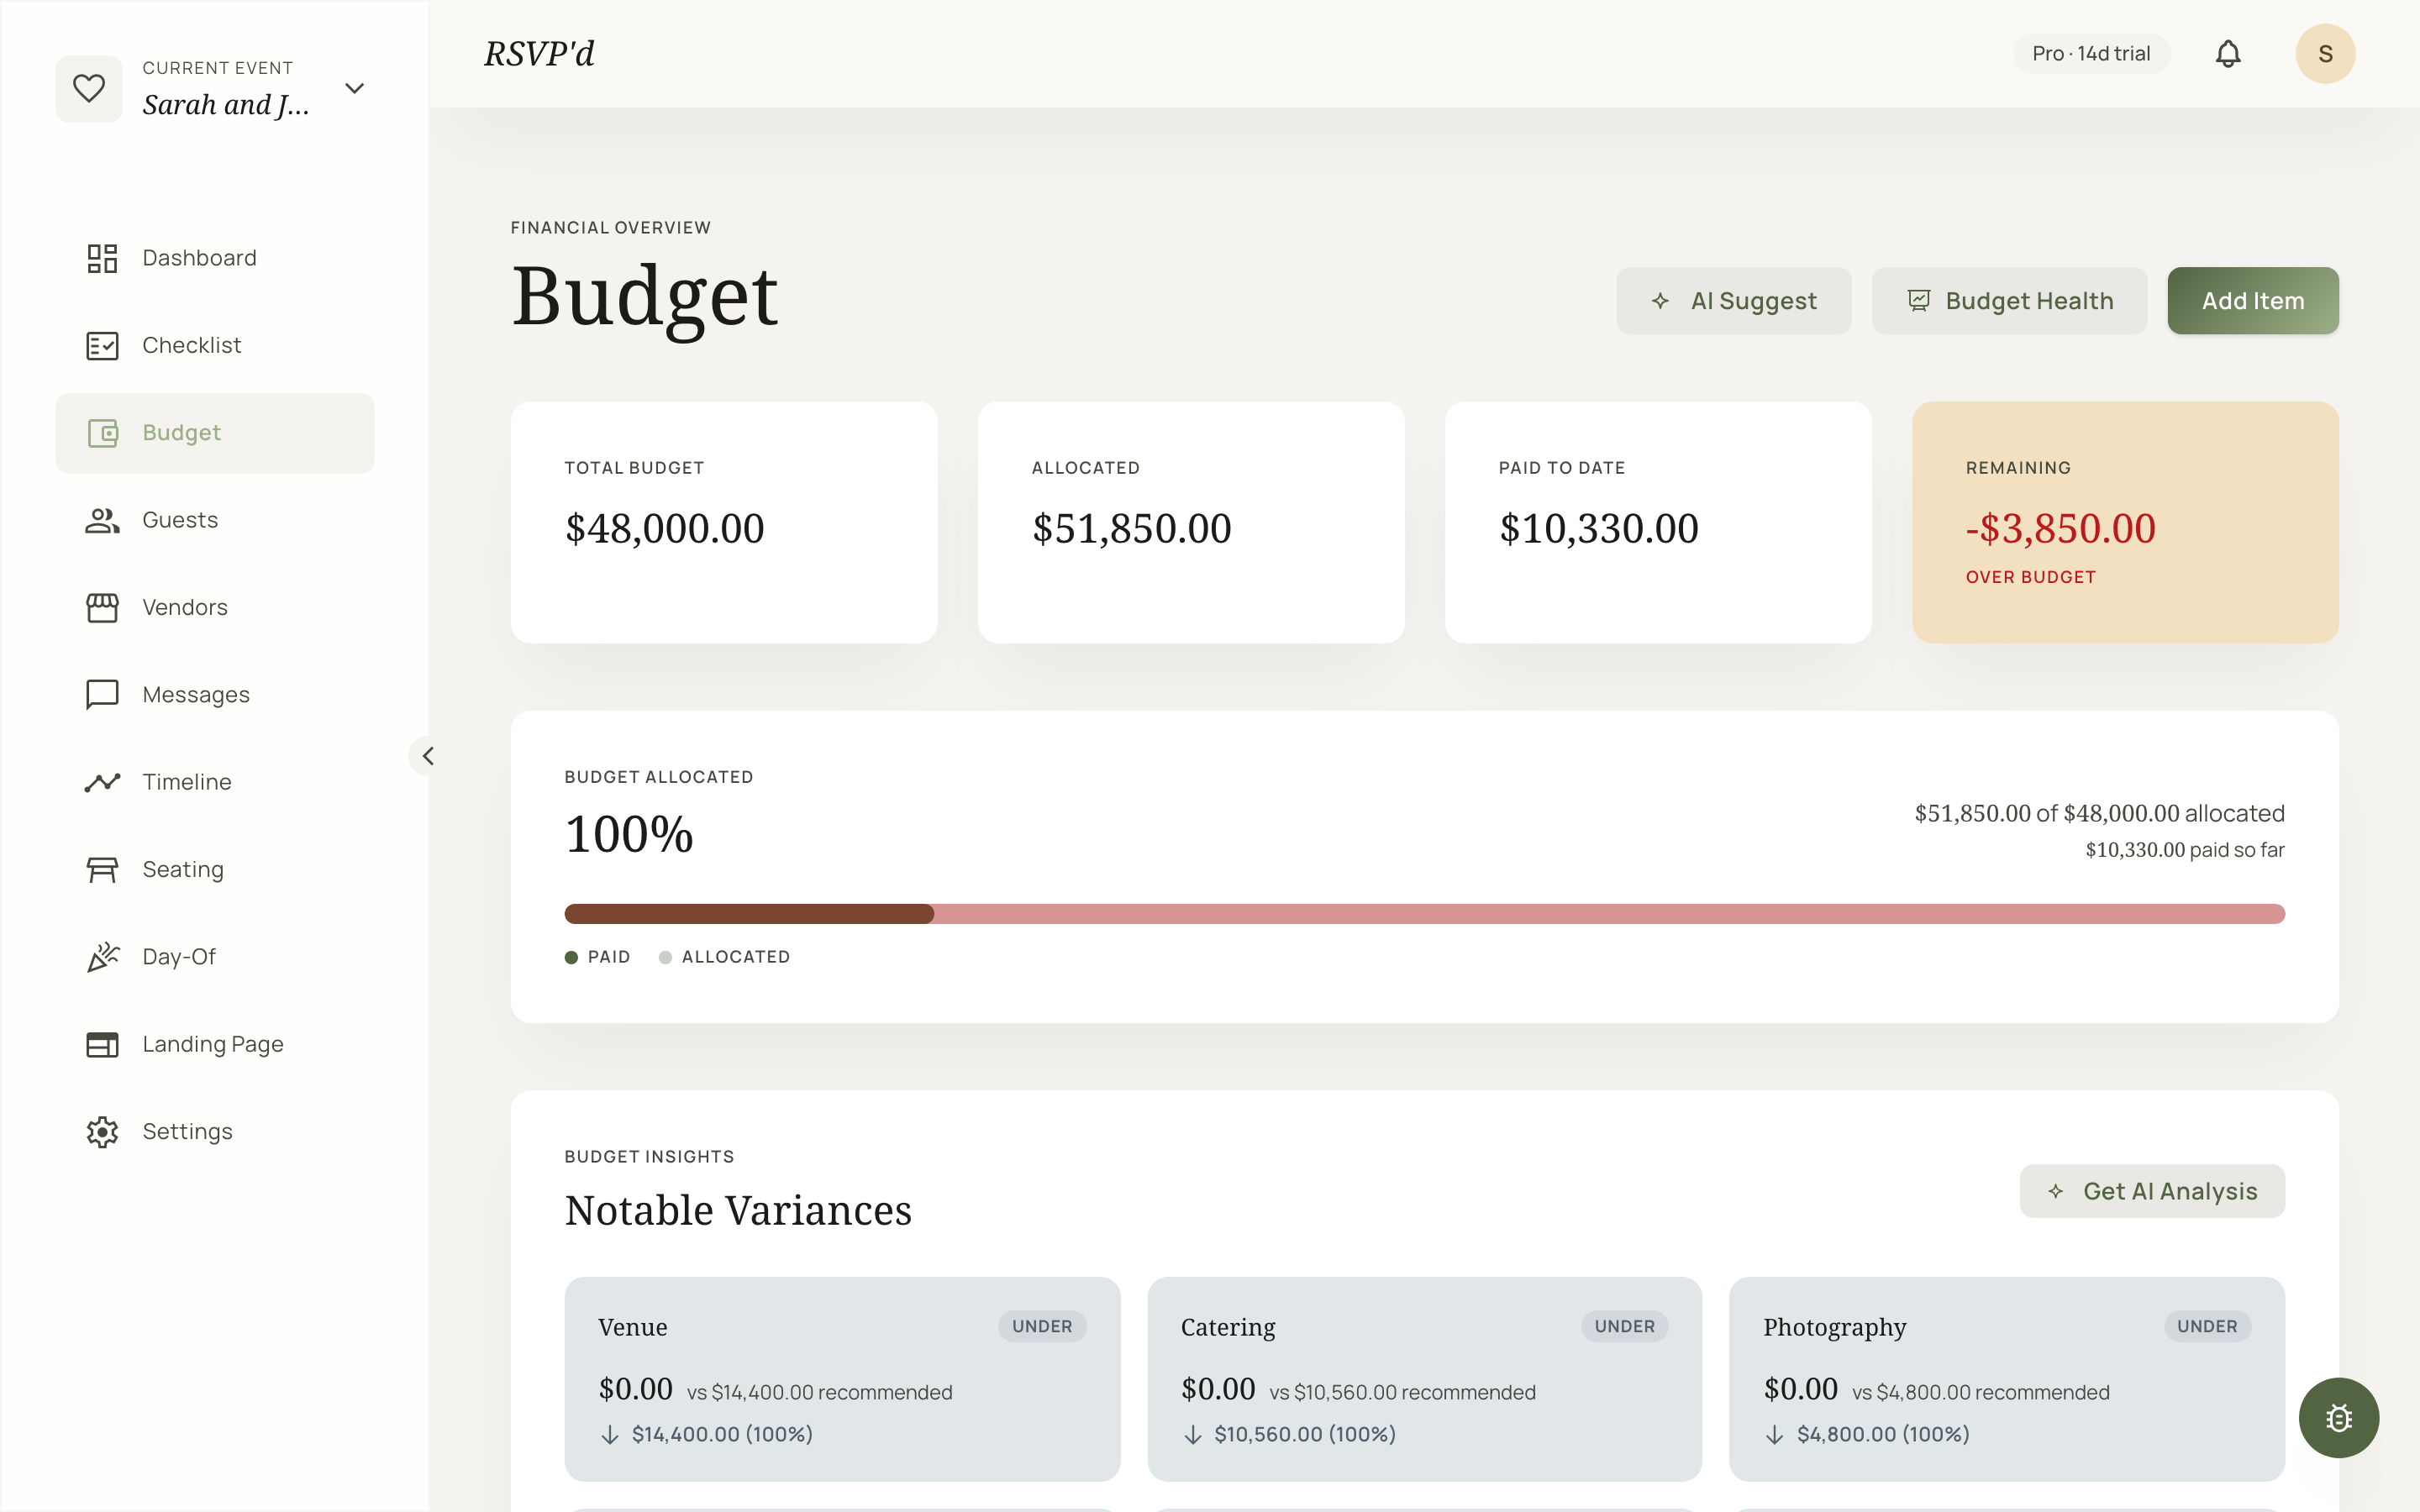Open Budget Health report

pyautogui.click(x=2009, y=301)
